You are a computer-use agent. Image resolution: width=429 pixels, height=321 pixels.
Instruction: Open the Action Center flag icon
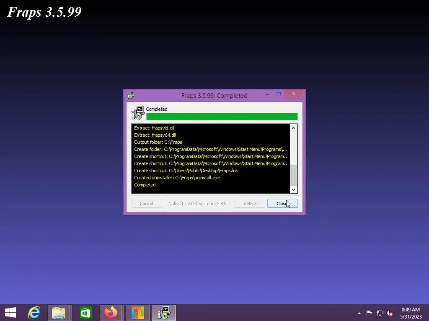pos(369,313)
